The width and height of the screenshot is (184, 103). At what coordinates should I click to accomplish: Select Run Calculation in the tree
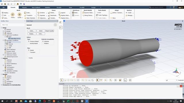tap(11, 73)
